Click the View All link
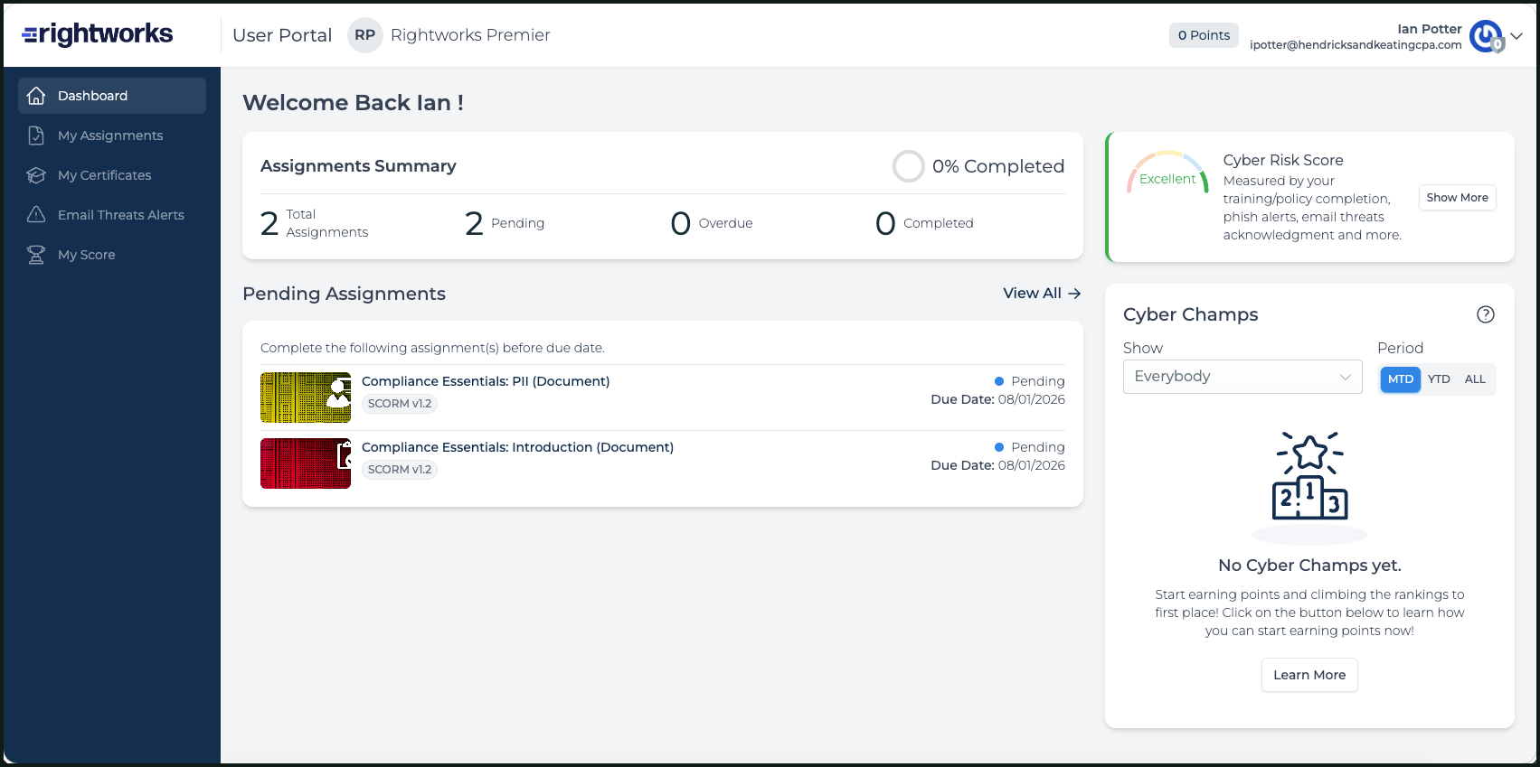Viewport: 1540px width, 767px height. [1042, 294]
